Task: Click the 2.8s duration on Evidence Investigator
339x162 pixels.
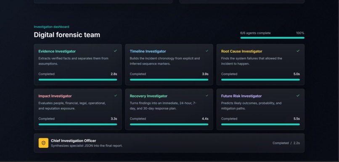Action: (114, 74)
